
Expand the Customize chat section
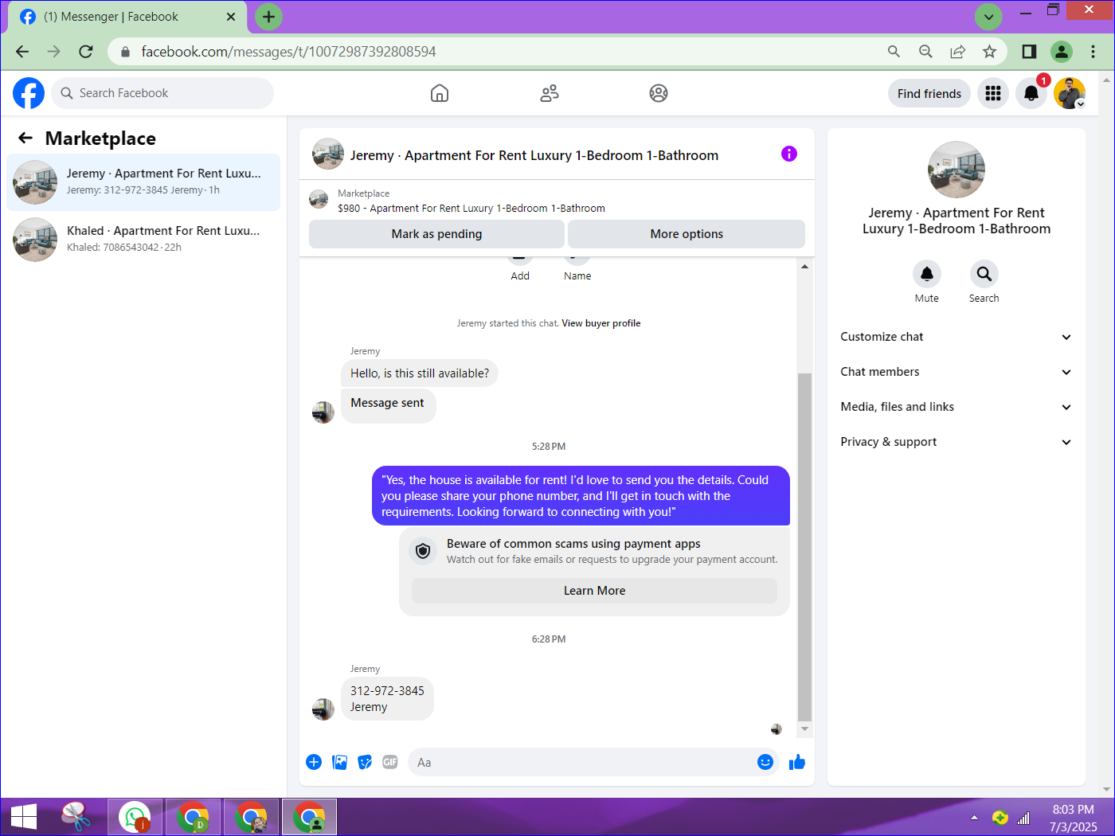pyautogui.click(x=956, y=337)
